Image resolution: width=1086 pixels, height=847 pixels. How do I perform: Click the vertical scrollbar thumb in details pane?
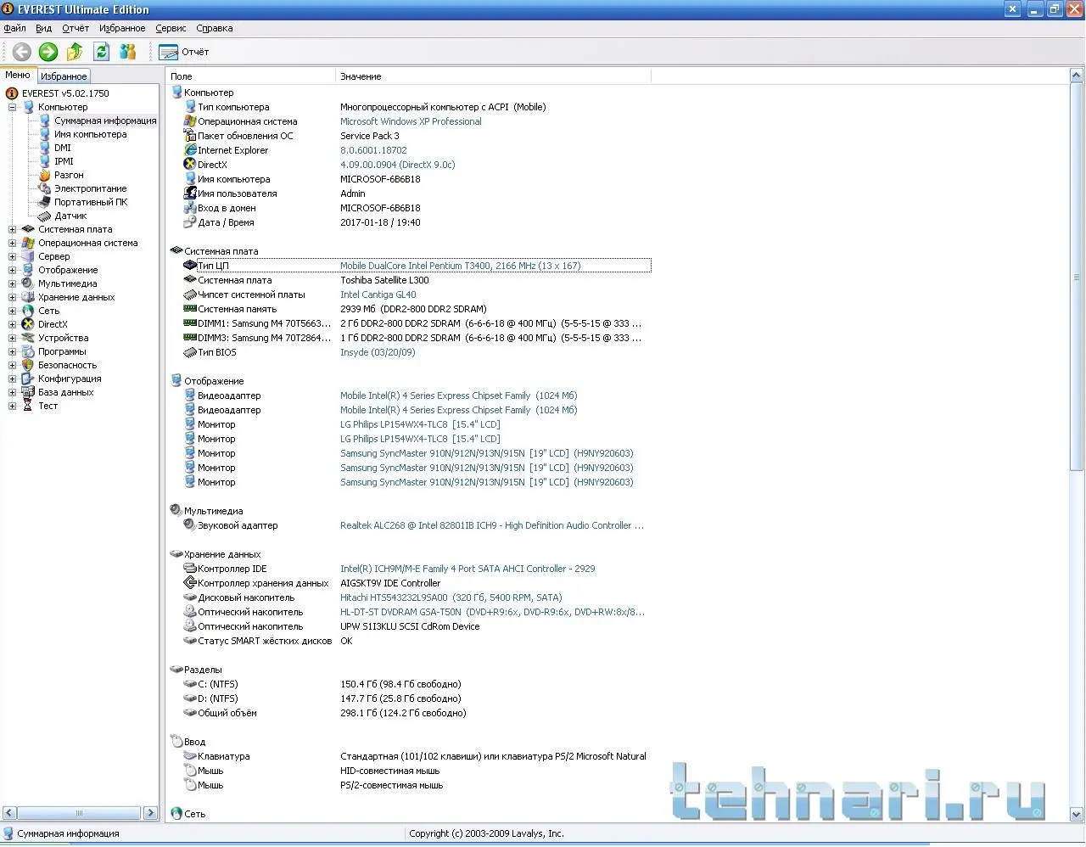[x=1077, y=277]
